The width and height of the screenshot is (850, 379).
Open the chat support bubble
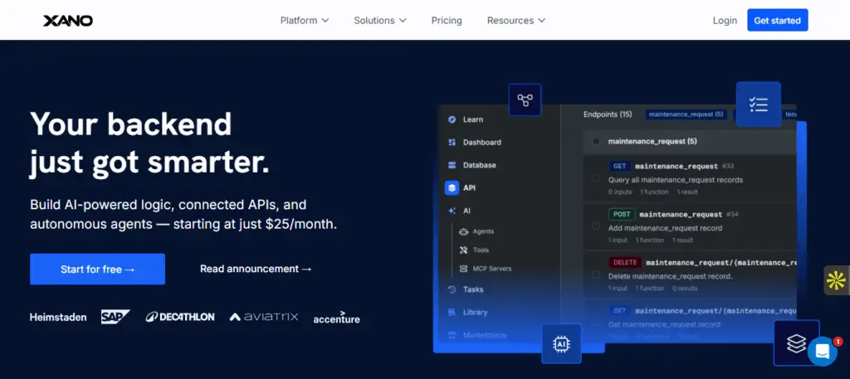coord(822,351)
